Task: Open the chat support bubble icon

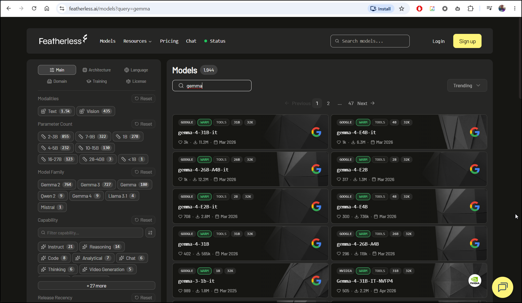Action: pyautogui.click(x=502, y=287)
